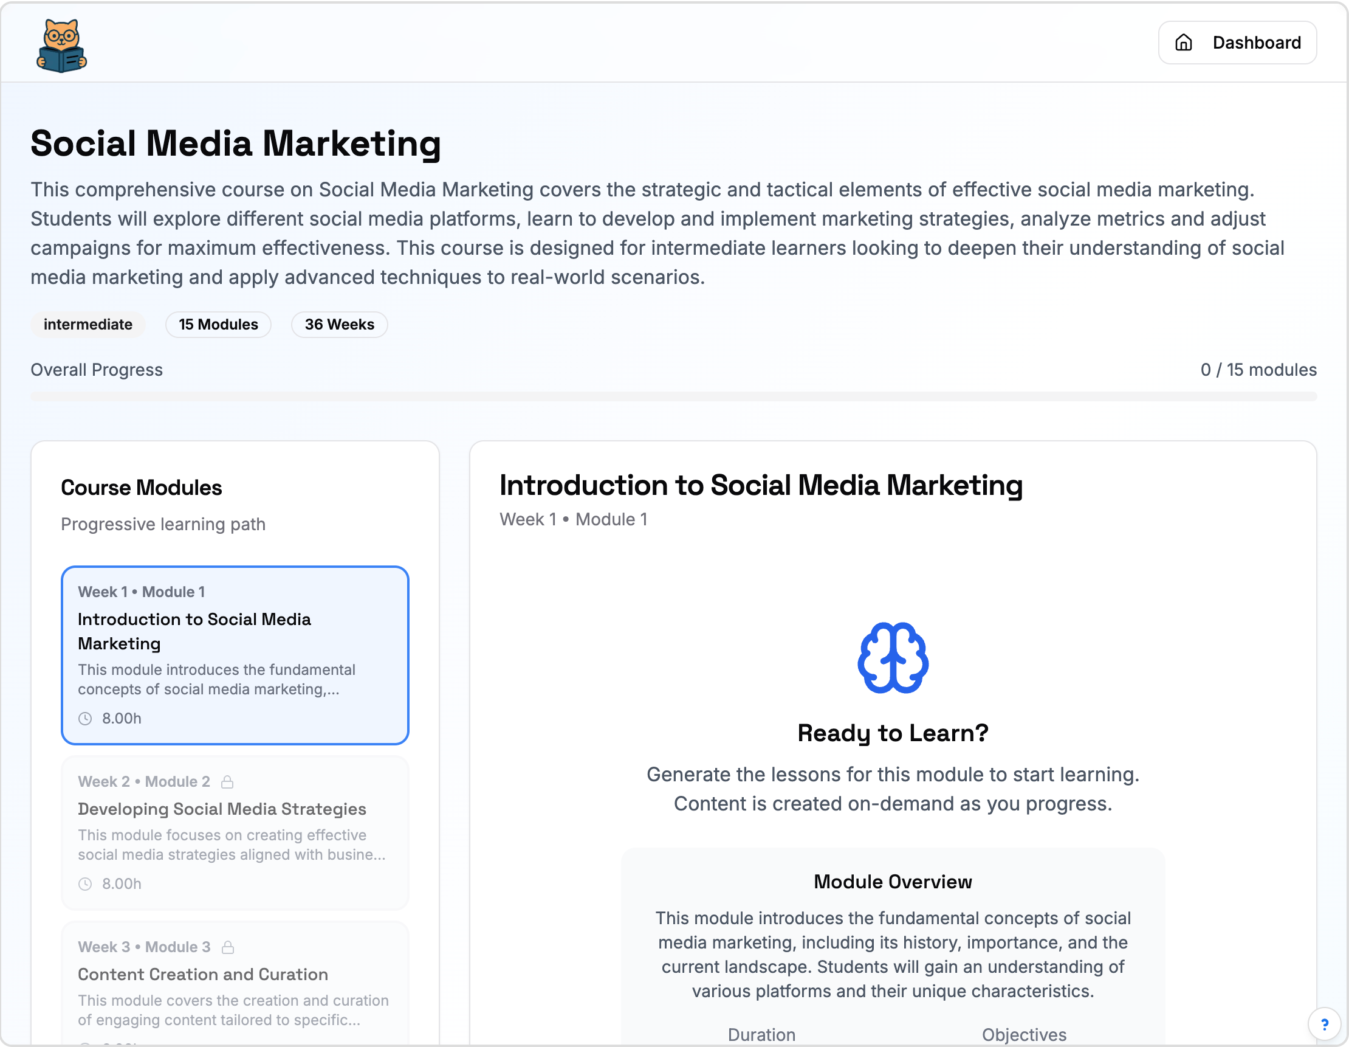Screen dimensions: 1349x1047
Task: Click the lock icon on Module 2
Action: tap(227, 782)
